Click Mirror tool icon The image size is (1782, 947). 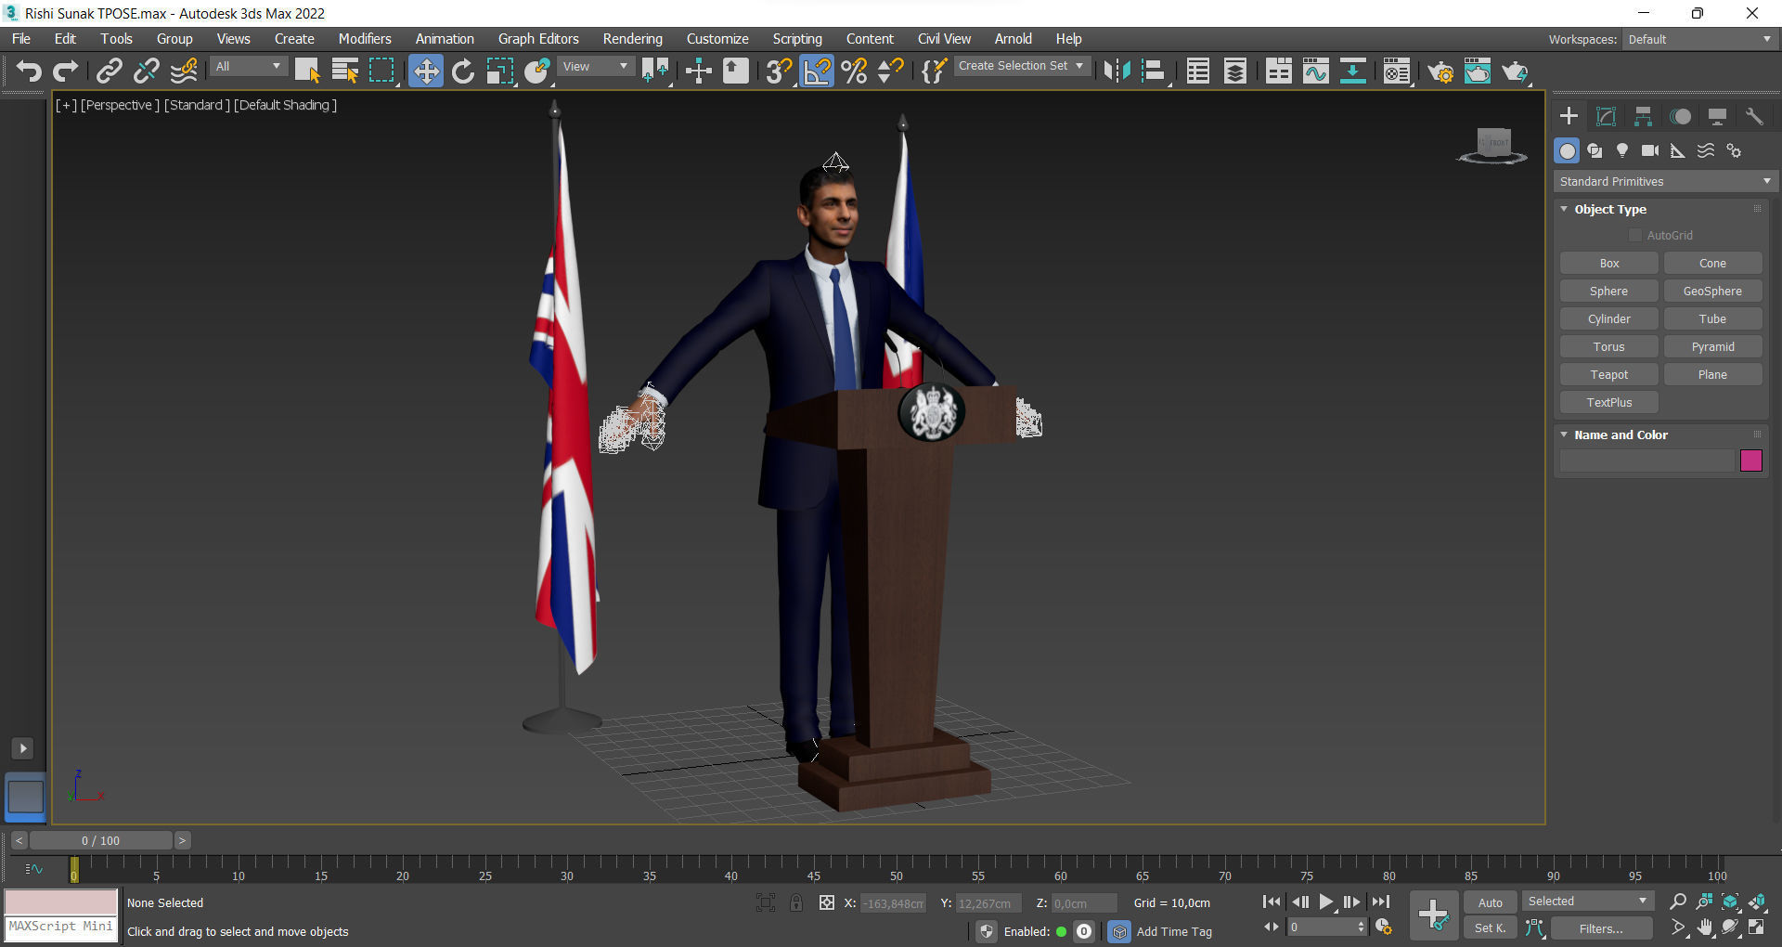pos(1117,71)
